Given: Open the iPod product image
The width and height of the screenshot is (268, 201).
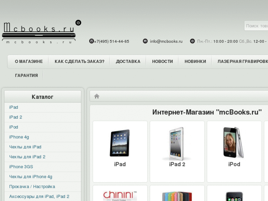Looking at the screenshot, I should (233, 142).
